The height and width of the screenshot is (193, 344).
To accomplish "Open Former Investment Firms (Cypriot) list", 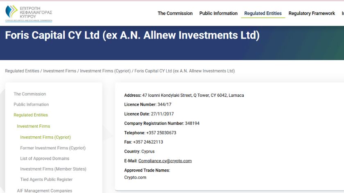I will [53, 148].
